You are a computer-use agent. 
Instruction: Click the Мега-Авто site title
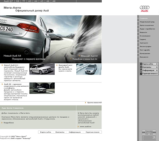coord(12,8)
